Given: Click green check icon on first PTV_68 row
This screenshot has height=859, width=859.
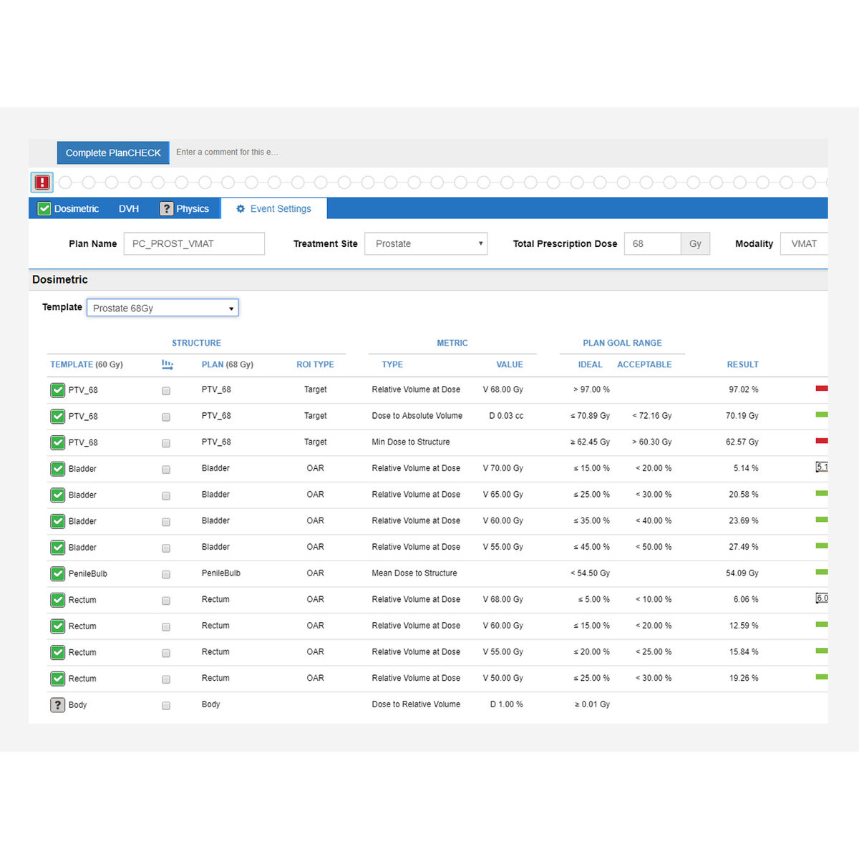Looking at the screenshot, I should click(x=58, y=390).
